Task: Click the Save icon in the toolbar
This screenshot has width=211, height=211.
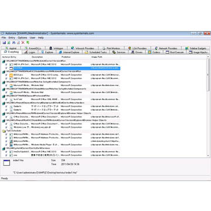Action: (x=4, y=42)
